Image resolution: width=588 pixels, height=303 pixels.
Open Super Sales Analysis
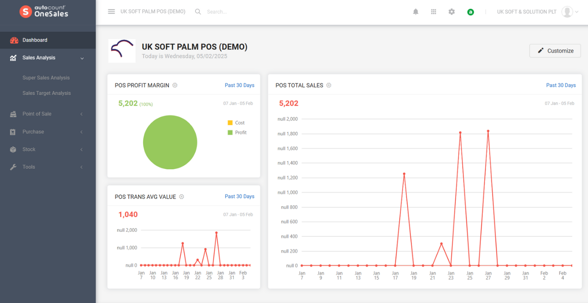[x=46, y=78]
